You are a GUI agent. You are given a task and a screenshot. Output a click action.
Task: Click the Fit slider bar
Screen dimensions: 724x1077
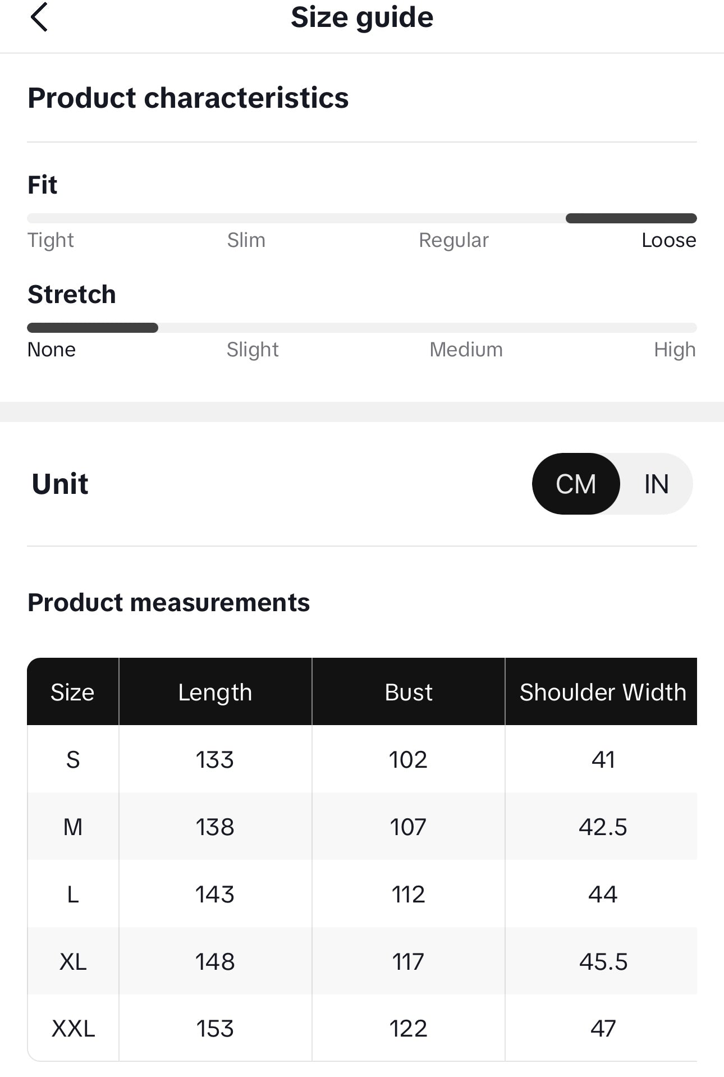click(362, 218)
